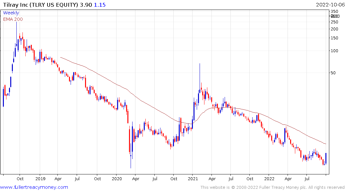Click the 2020 year label on time axis

pos(116,179)
